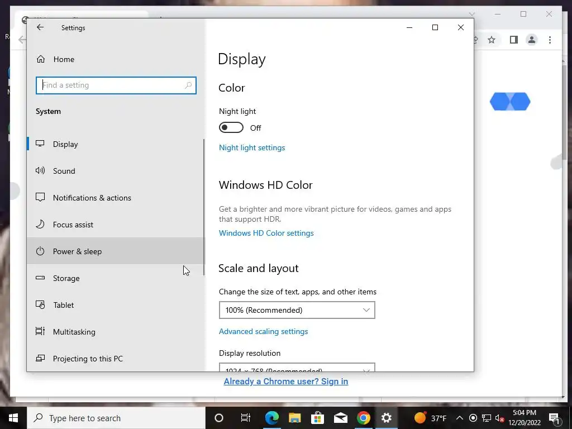This screenshot has width=572, height=429.
Task: Click the Settings gear on the taskbar
Action: point(387,418)
